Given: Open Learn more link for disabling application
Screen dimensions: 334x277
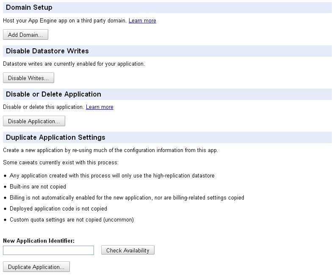Looking at the screenshot, I should pos(99,107).
